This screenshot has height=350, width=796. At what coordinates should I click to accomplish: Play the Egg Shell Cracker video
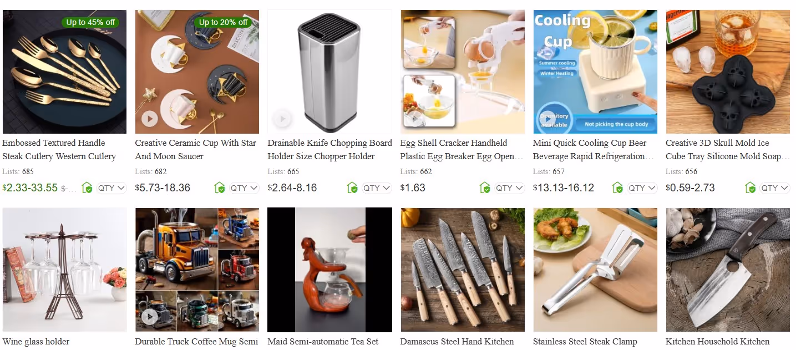point(414,119)
